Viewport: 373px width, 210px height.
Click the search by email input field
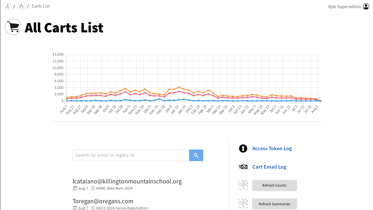click(x=131, y=155)
